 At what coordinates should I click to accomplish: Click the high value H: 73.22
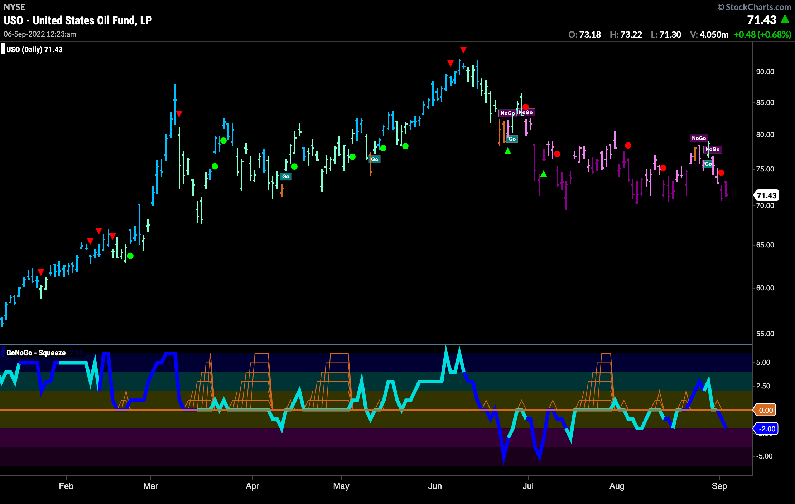(x=626, y=34)
